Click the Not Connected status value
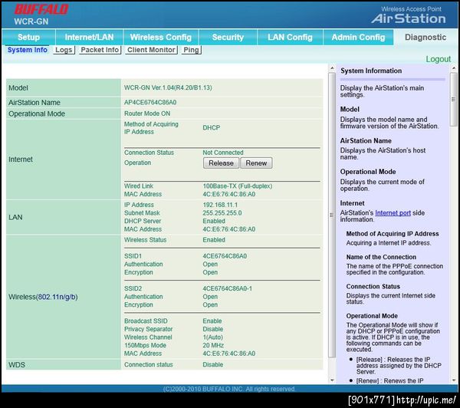460x408 pixels. (223, 153)
